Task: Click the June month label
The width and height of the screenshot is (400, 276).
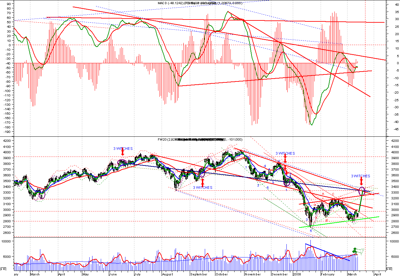Action: click(113, 274)
